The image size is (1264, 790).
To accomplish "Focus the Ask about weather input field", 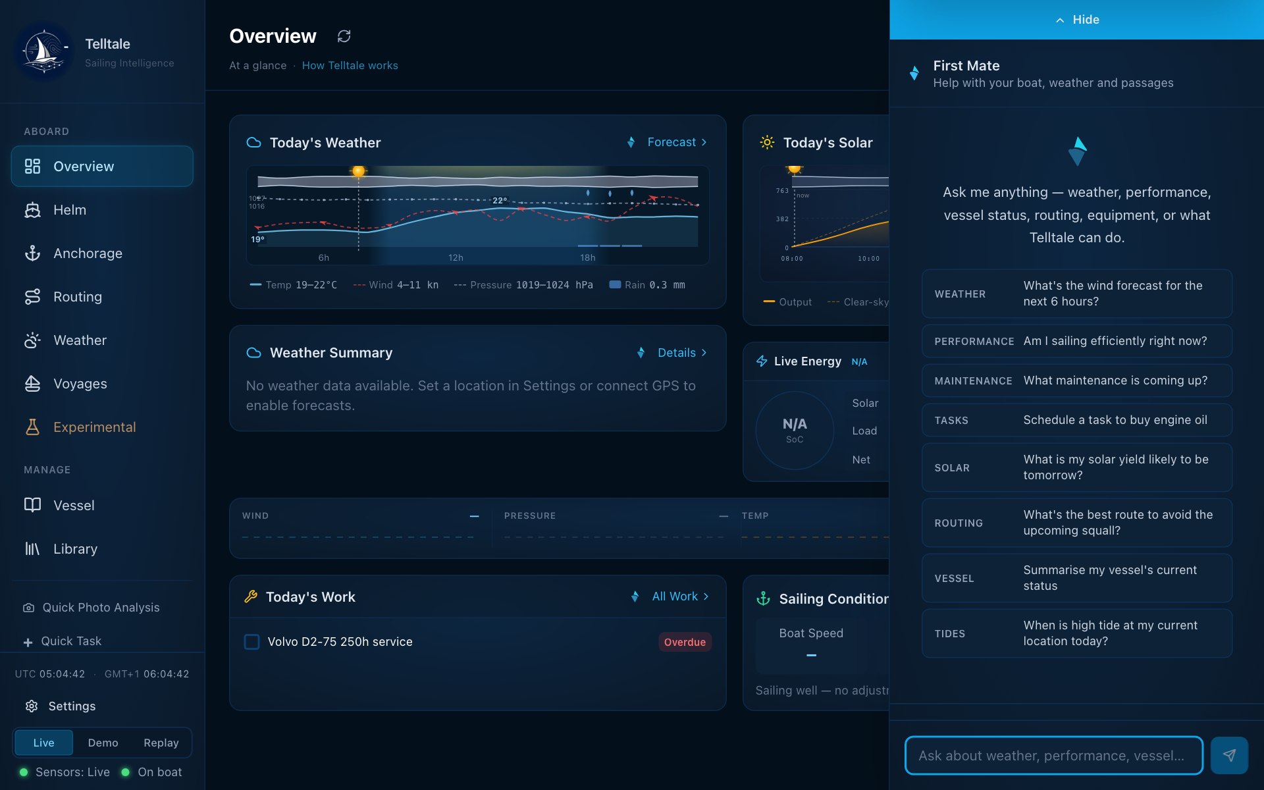I will (1054, 756).
